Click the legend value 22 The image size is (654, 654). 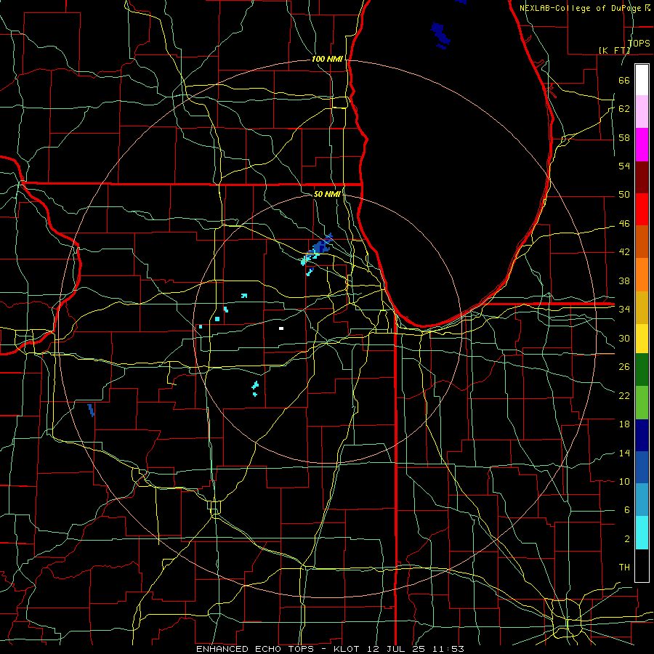[x=624, y=395]
